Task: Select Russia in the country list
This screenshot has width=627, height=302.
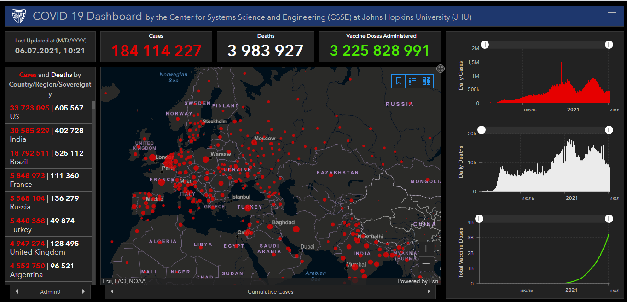Action: point(46,202)
